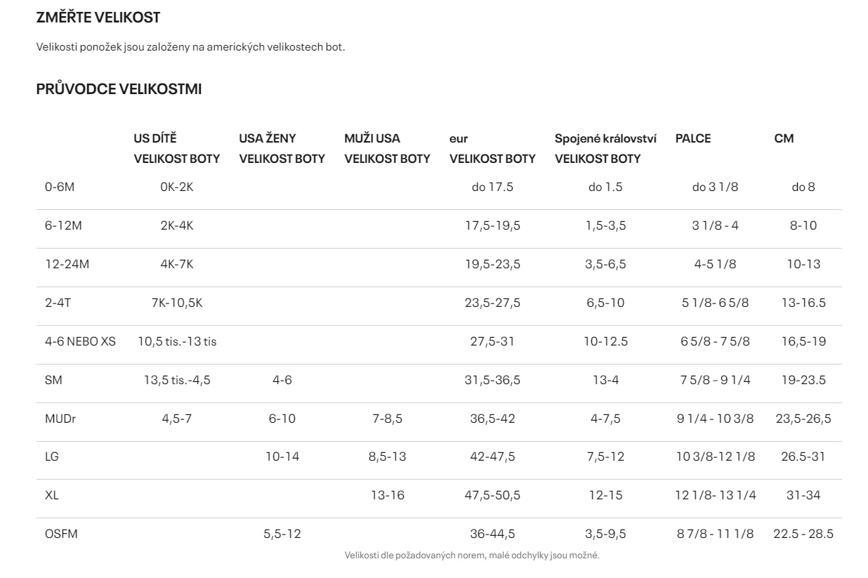
Task: Click the eur VELIKOST BOTY column header
Action: (x=492, y=148)
